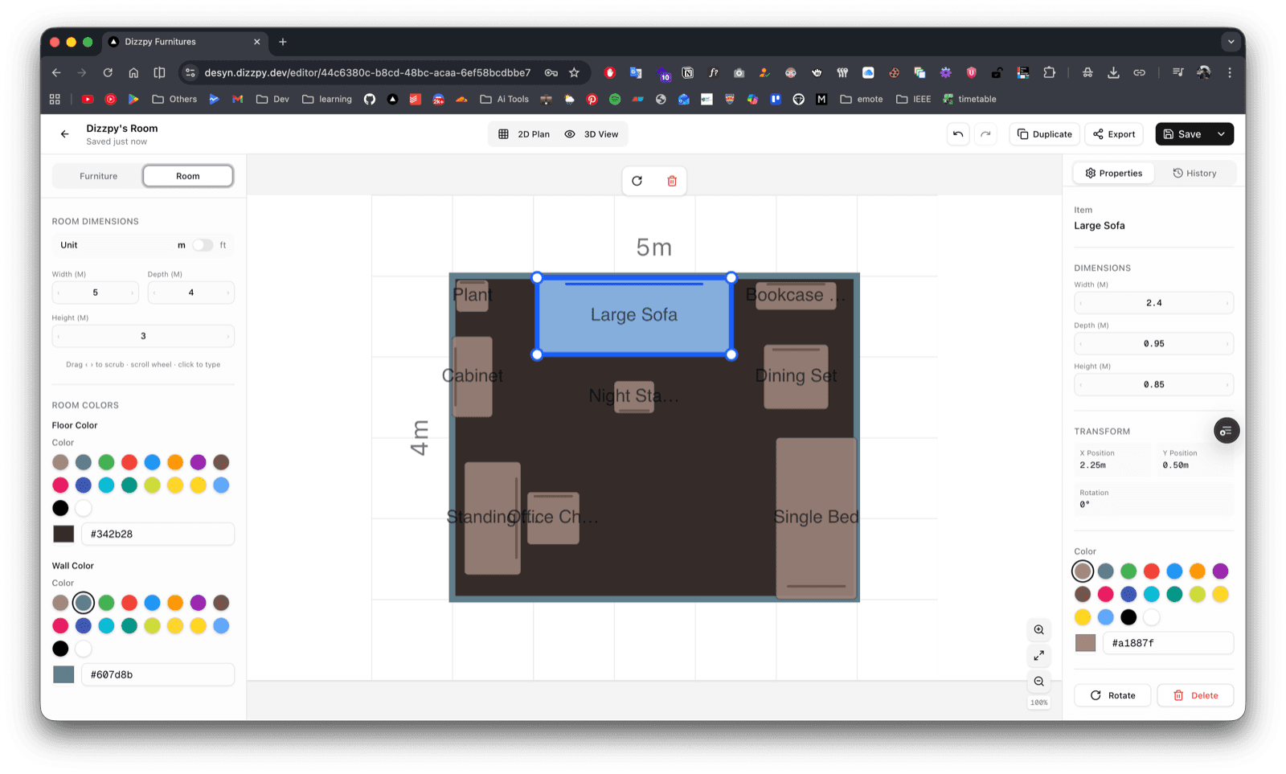Open the browser downloads icon
1286x774 pixels.
(x=1113, y=72)
